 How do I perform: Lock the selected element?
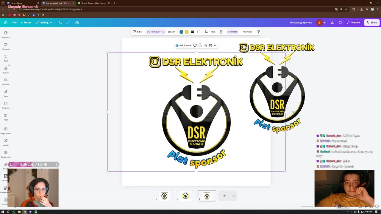[x=200, y=45]
